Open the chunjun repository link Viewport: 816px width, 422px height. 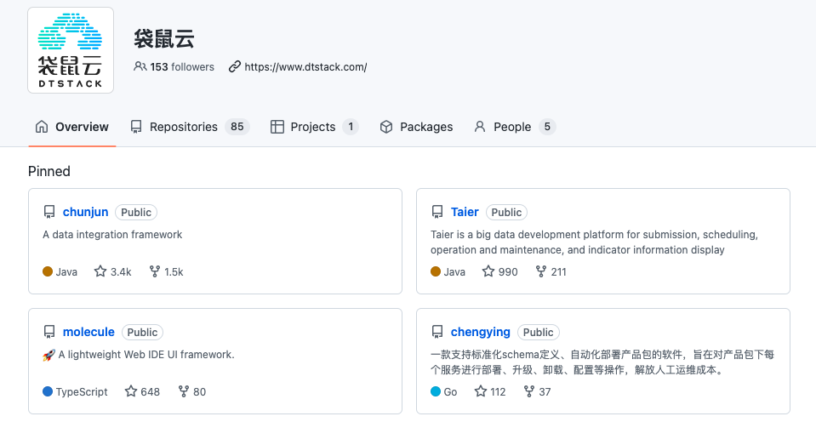[85, 212]
